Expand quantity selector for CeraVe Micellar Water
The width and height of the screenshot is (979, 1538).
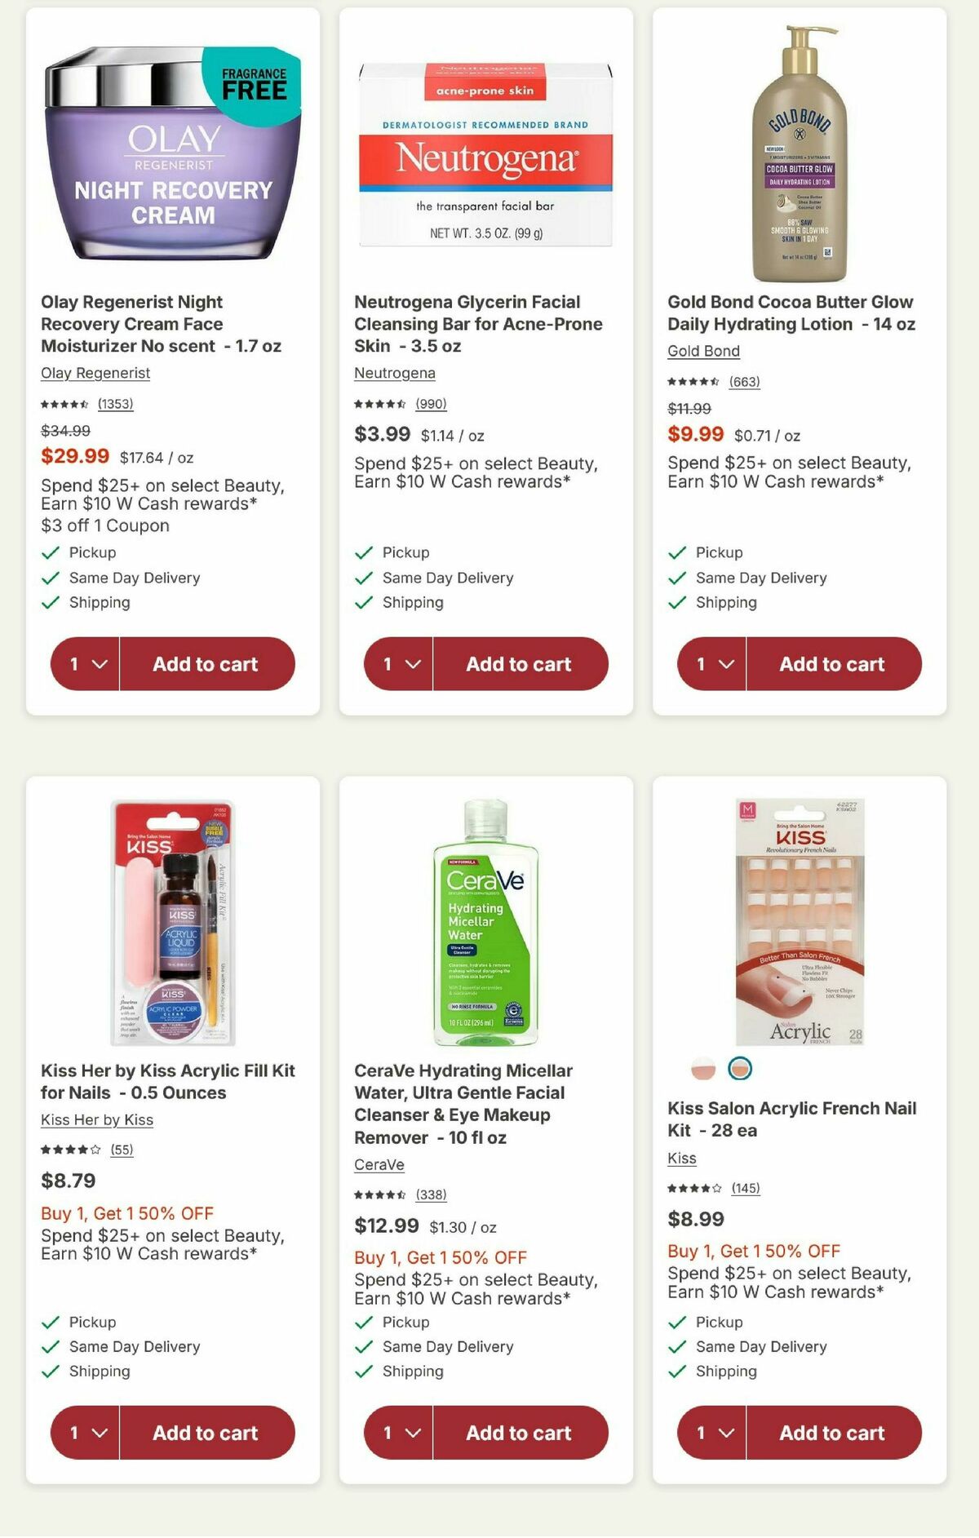[397, 1433]
